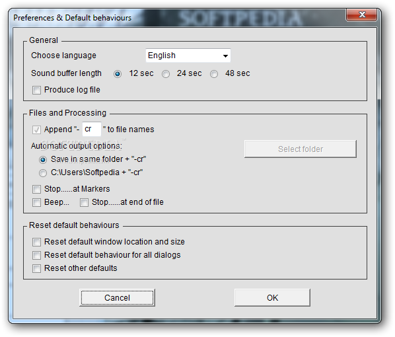Click the Automatic output options label
Viewport: 395px width, 337px height.
[77, 146]
